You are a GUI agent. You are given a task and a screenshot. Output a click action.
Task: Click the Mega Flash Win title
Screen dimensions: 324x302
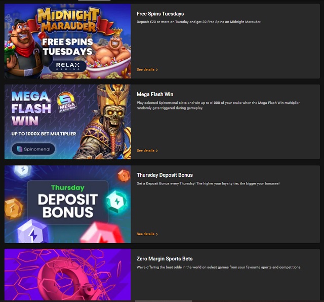(155, 94)
